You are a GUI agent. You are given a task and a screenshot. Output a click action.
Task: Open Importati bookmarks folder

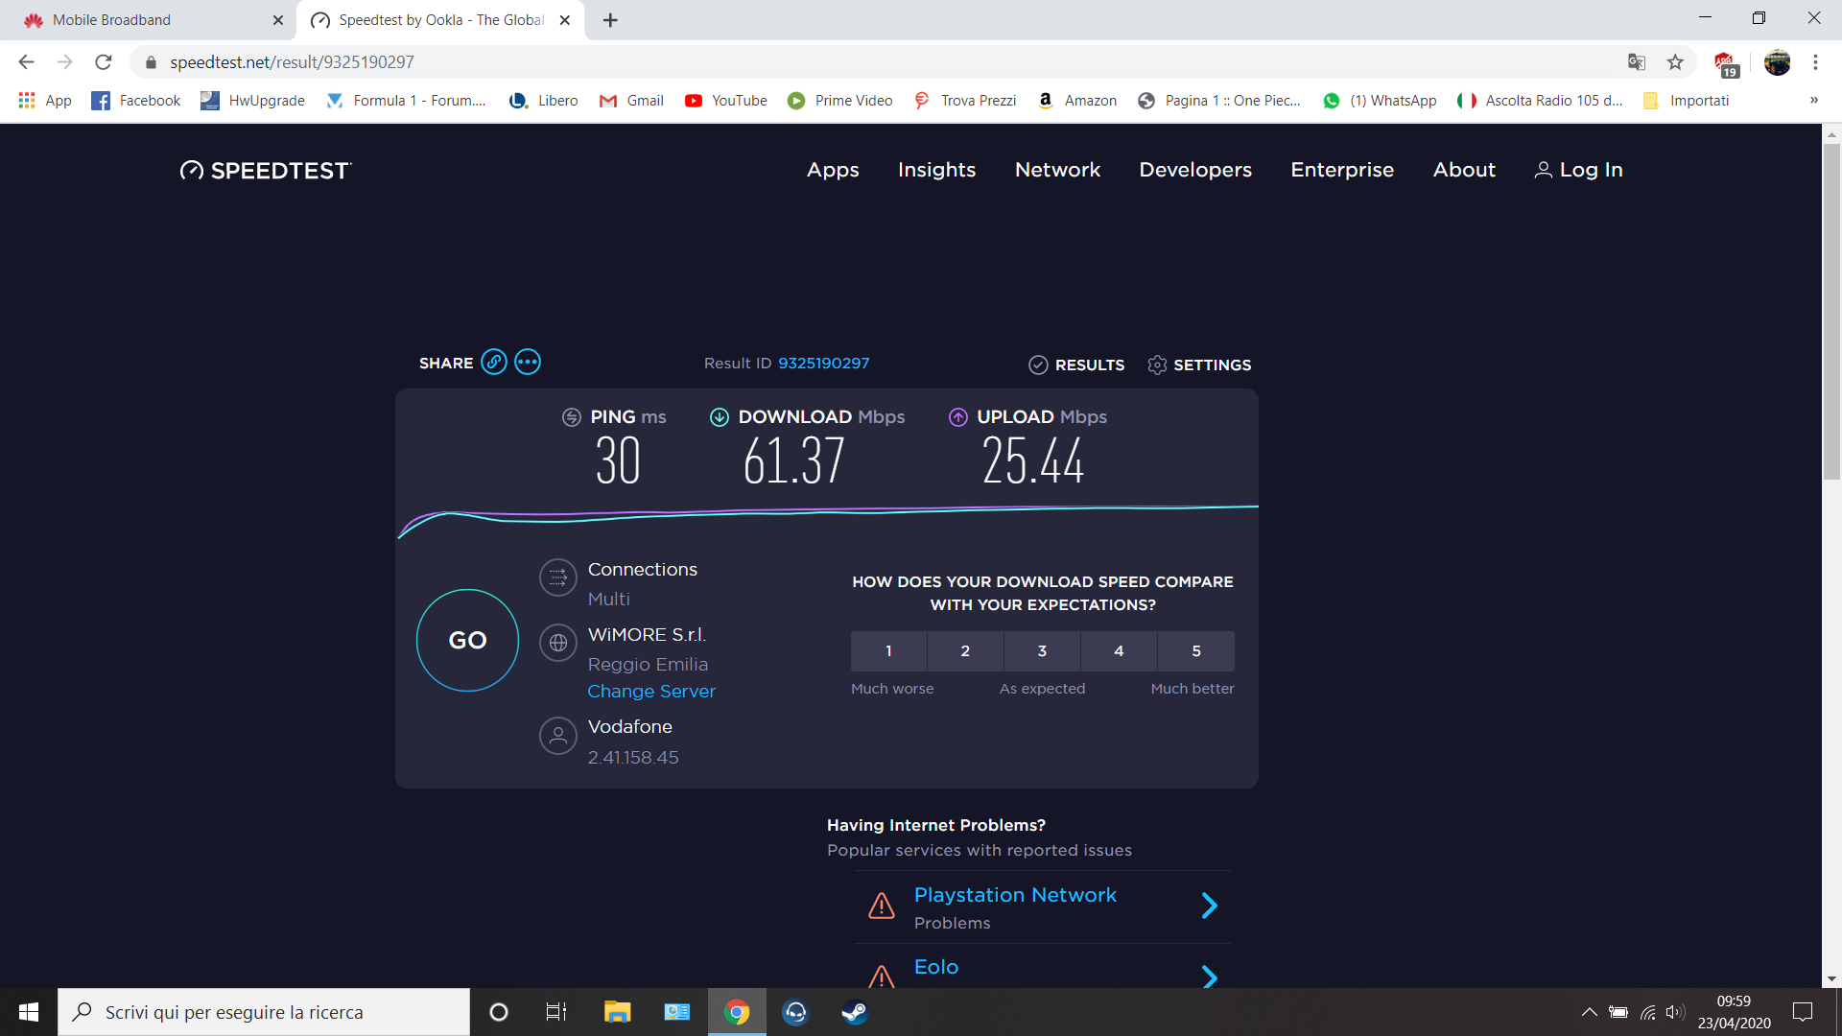point(1686,101)
